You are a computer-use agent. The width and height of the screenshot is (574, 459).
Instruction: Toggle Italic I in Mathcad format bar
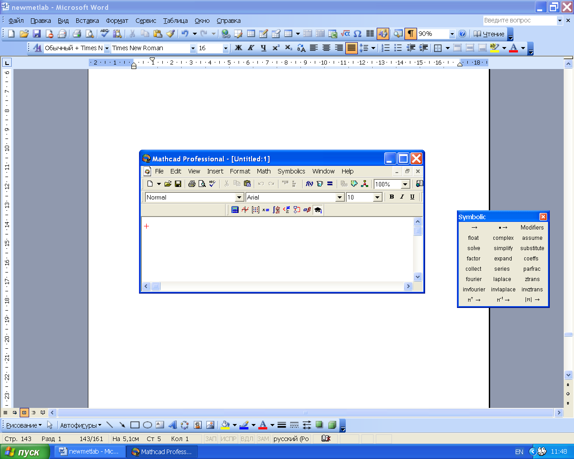[402, 197]
